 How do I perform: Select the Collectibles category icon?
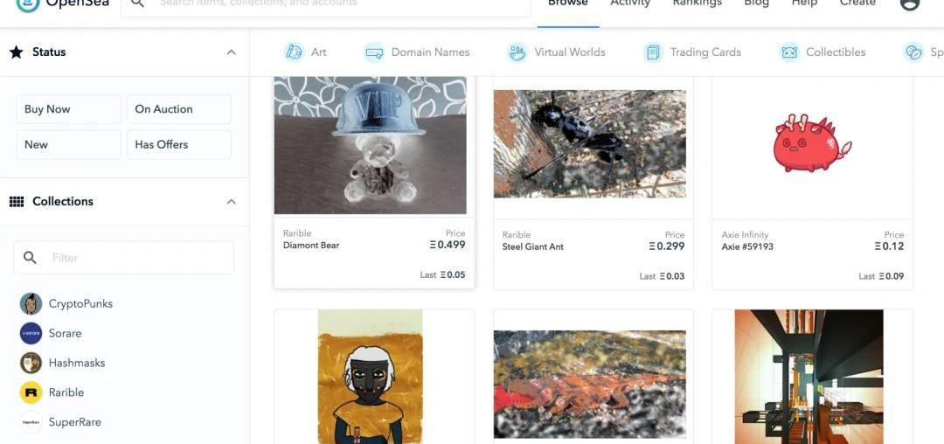pos(788,52)
